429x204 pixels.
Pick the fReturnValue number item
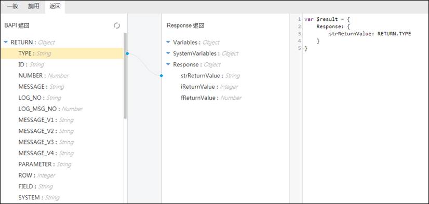211,98
